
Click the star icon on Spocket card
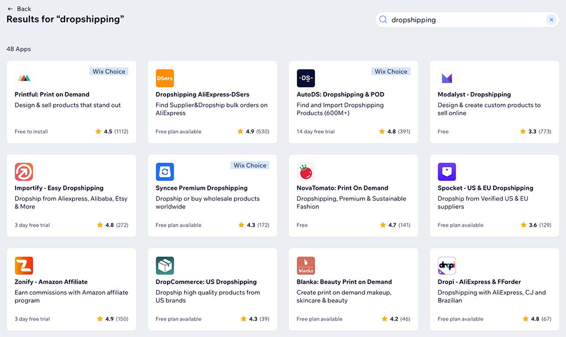point(523,225)
